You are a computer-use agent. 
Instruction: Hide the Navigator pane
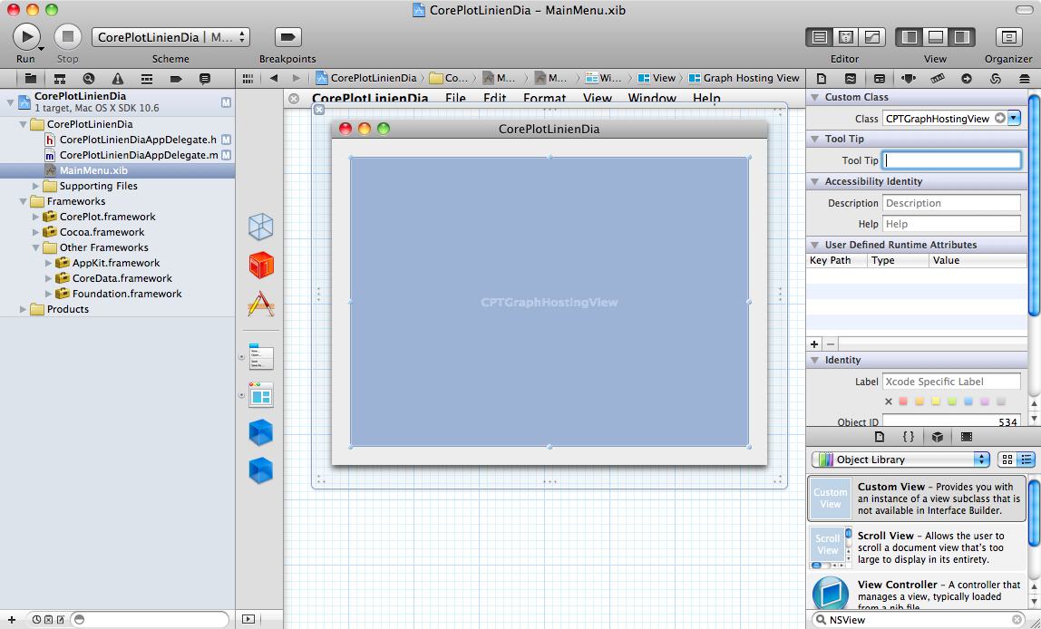(x=910, y=37)
